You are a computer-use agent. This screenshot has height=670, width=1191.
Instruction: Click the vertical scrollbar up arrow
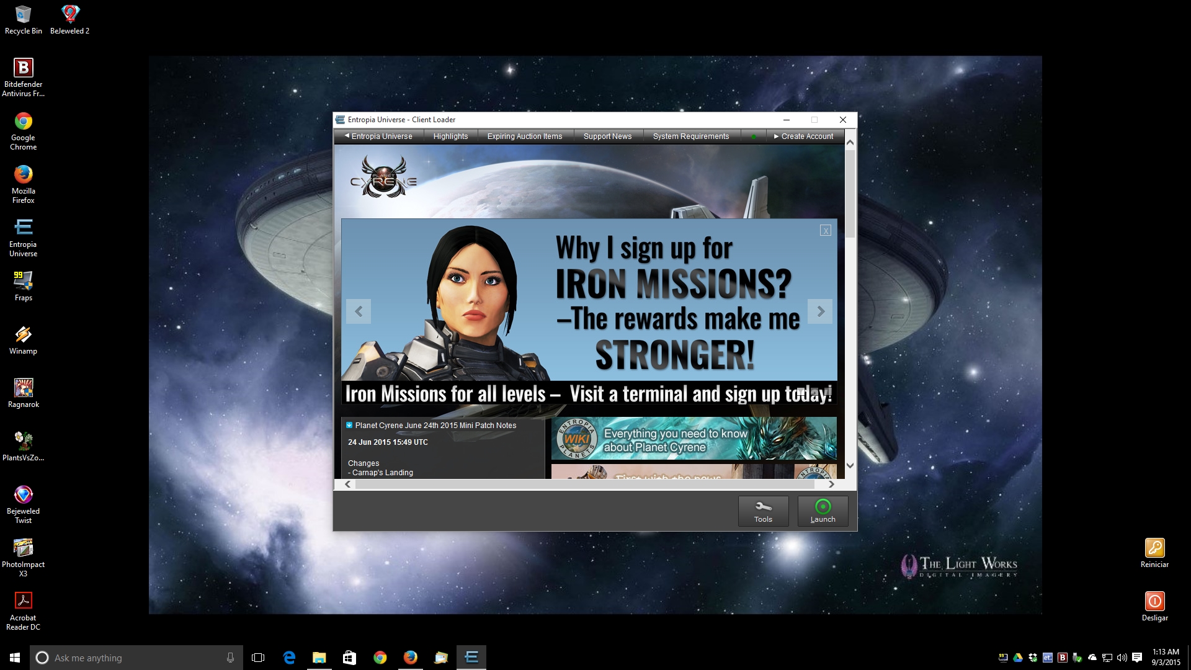coord(850,142)
